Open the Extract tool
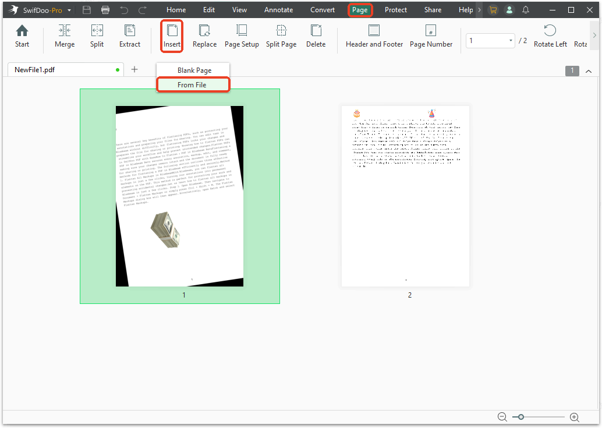 coord(129,36)
